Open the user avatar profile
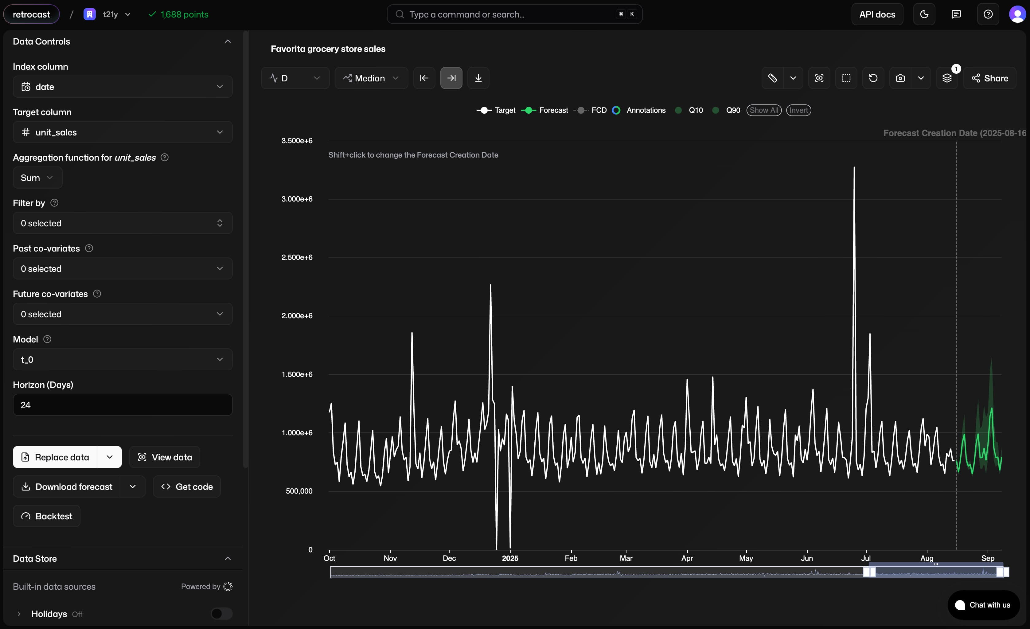The image size is (1030, 629). point(1017,14)
